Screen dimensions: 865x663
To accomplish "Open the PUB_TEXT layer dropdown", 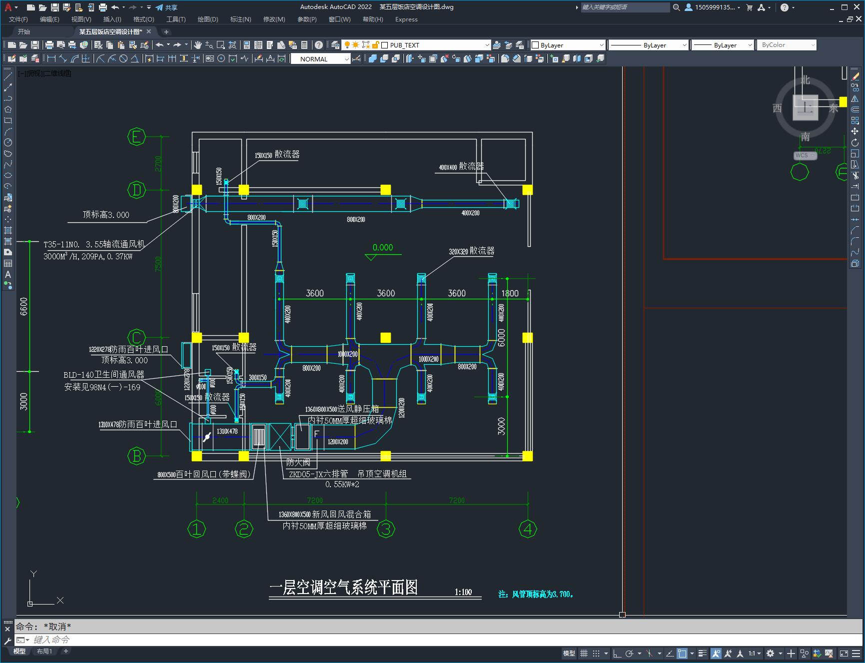I will coord(487,45).
